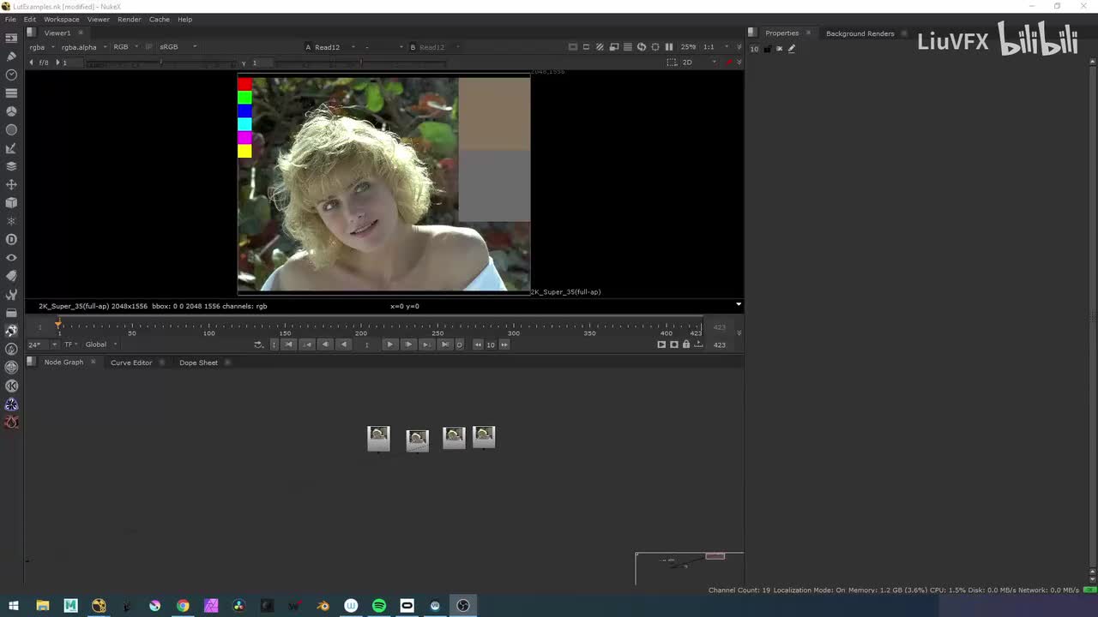The width and height of the screenshot is (1098, 617).
Task: Open the 2D view mode dropdown
Action: pyautogui.click(x=699, y=63)
